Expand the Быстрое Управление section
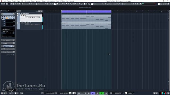Screen dimensions: 170x95 click(8, 52)
